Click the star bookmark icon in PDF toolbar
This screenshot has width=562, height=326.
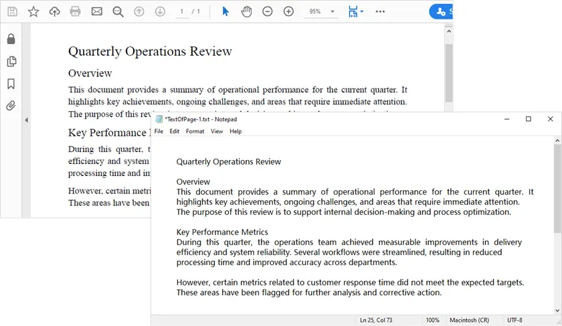point(33,11)
